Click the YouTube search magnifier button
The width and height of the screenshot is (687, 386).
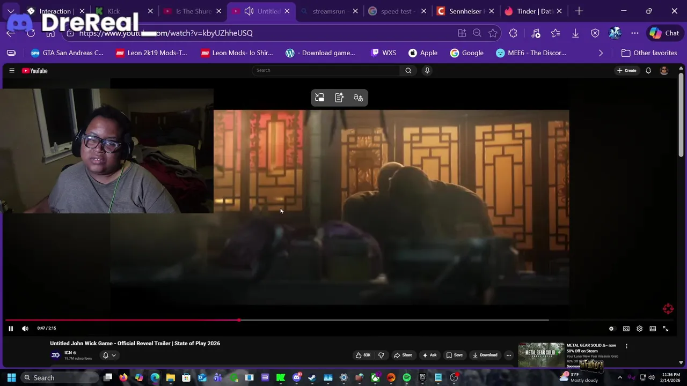point(408,70)
